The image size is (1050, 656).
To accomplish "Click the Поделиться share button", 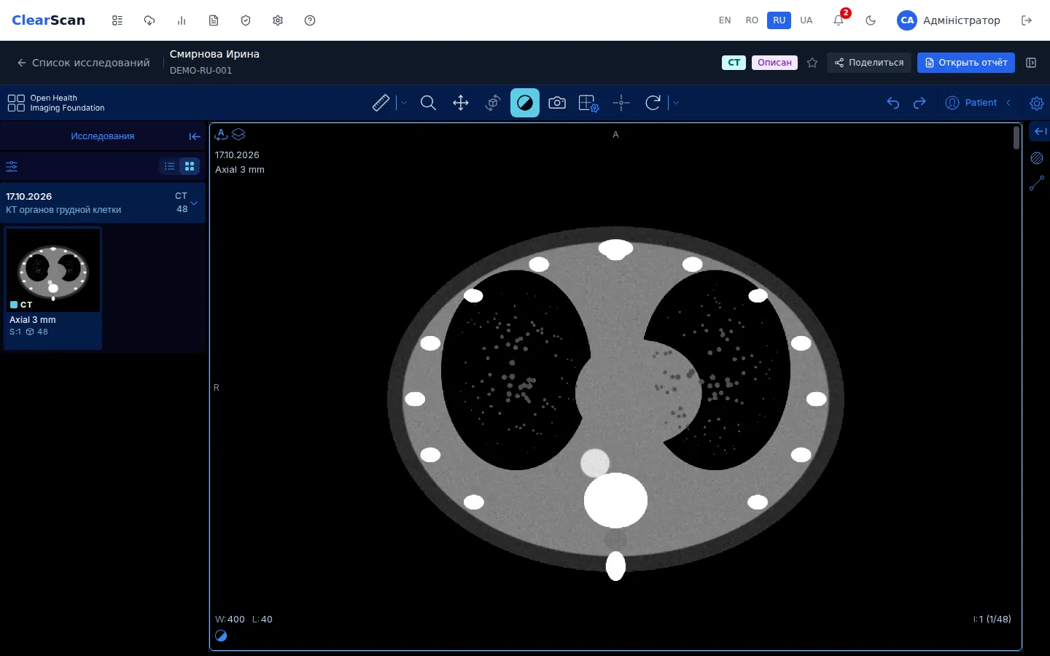I will 869,63.
